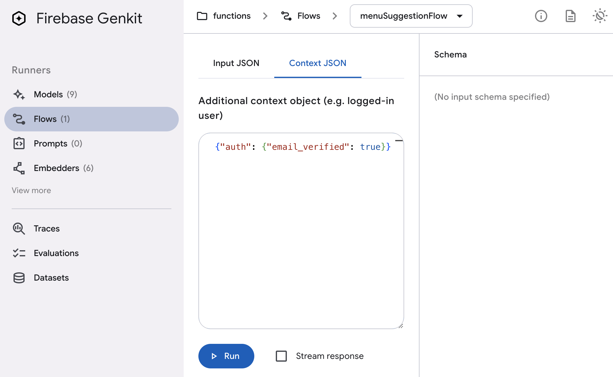This screenshot has height=377, width=613.
Task: Click the Firebase Genkit logo icon
Action: [19, 18]
